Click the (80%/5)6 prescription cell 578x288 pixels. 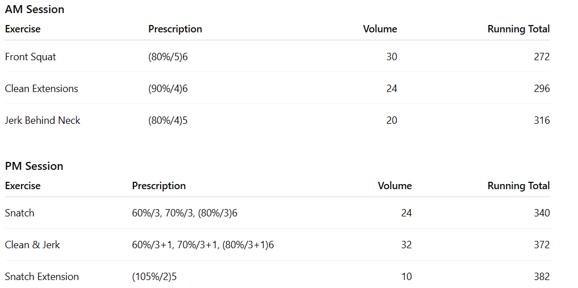(x=168, y=57)
